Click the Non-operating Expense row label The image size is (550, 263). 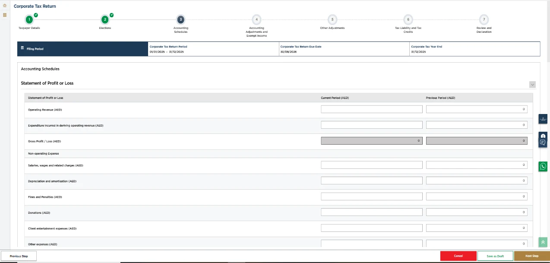[x=44, y=153]
